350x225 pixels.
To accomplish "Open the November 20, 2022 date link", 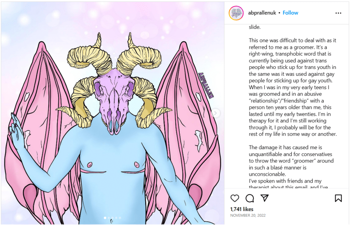I will point(248,215).
